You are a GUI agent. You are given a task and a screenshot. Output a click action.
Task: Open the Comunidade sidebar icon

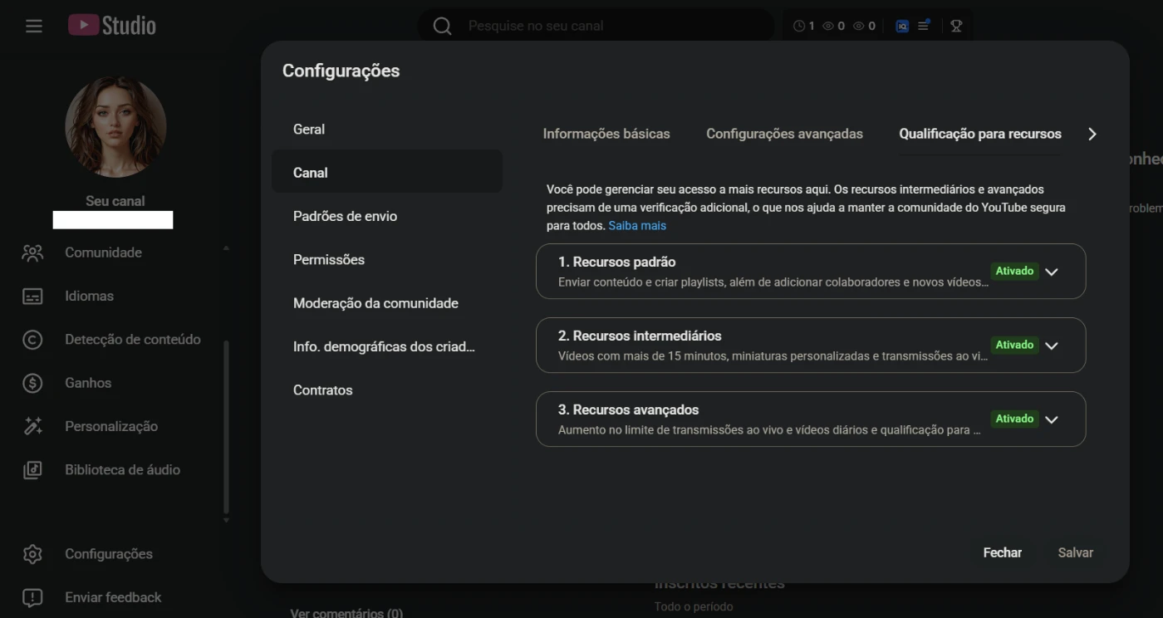(x=32, y=253)
